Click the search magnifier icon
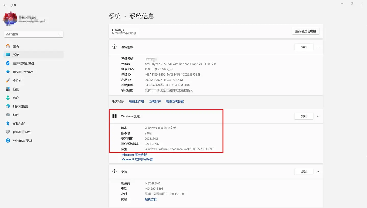The image size is (367, 208). point(60,34)
